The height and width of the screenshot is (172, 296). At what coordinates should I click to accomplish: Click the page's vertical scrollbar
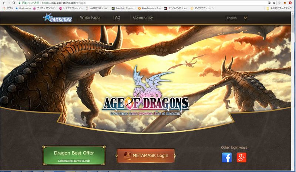click(x=294, y=74)
